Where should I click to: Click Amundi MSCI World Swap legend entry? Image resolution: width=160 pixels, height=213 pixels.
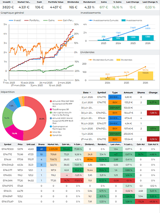click(61, 121)
